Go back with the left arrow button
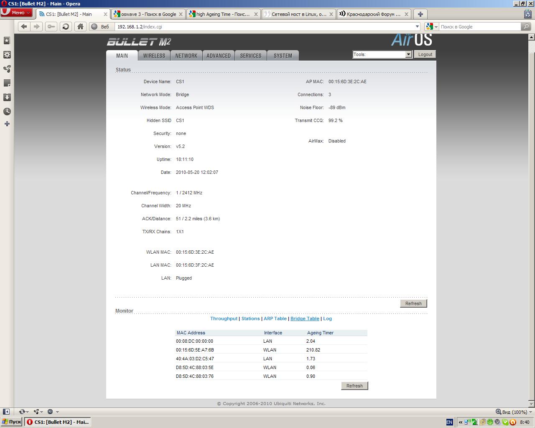 click(24, 26)
